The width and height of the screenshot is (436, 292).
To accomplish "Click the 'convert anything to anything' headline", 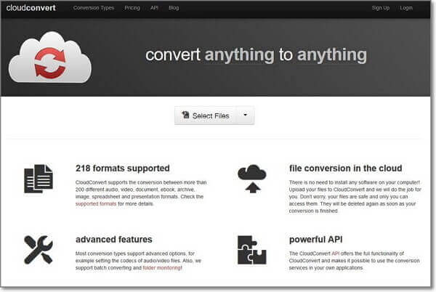I will pyautogui.click(x=256, y=55).
